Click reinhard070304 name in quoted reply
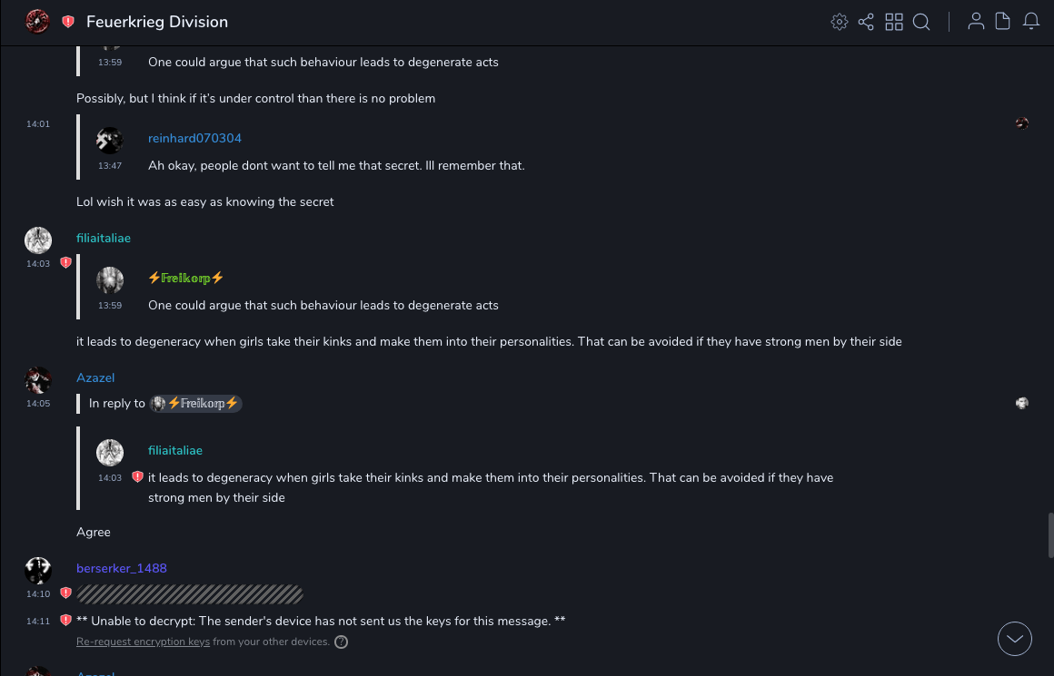 194,138
